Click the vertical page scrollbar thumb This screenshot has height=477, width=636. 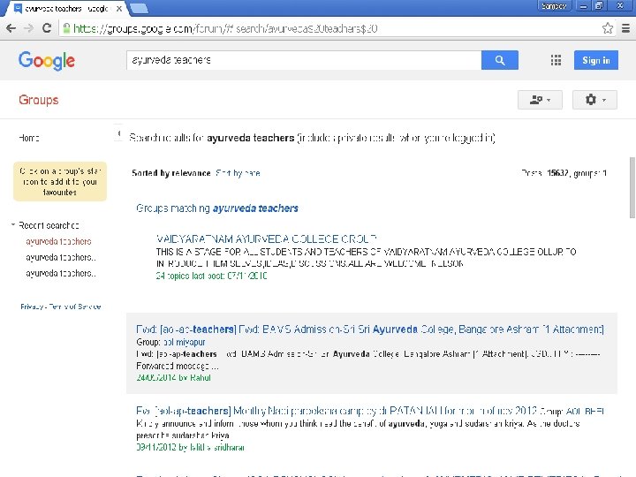pyautogui.click(x=632, y=188)
